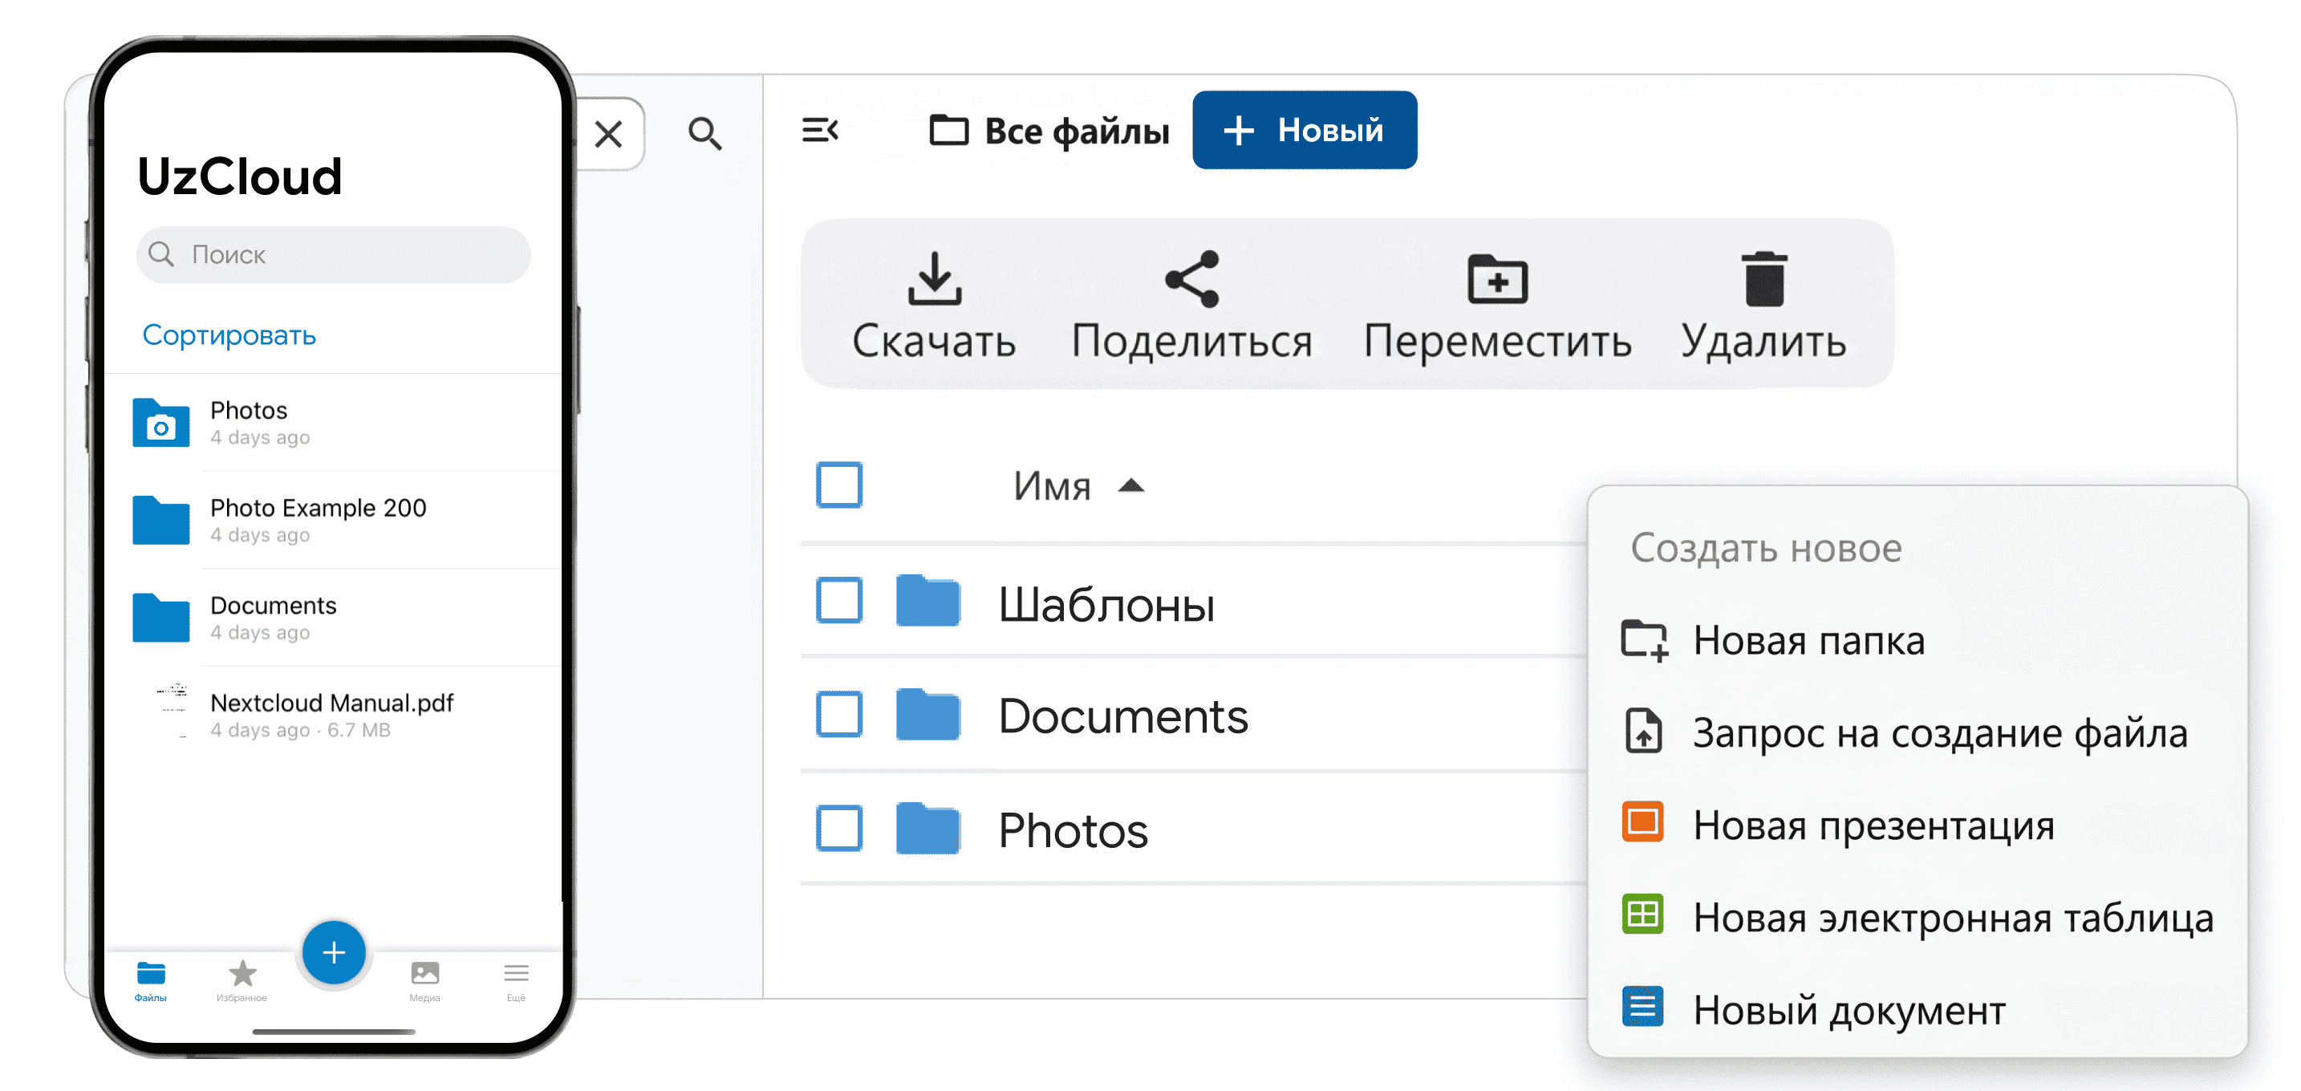Click the search magnifier icon in web panel
Image resolution: width=2301 pixels, height=1091 pixels.
pos(704,134)
